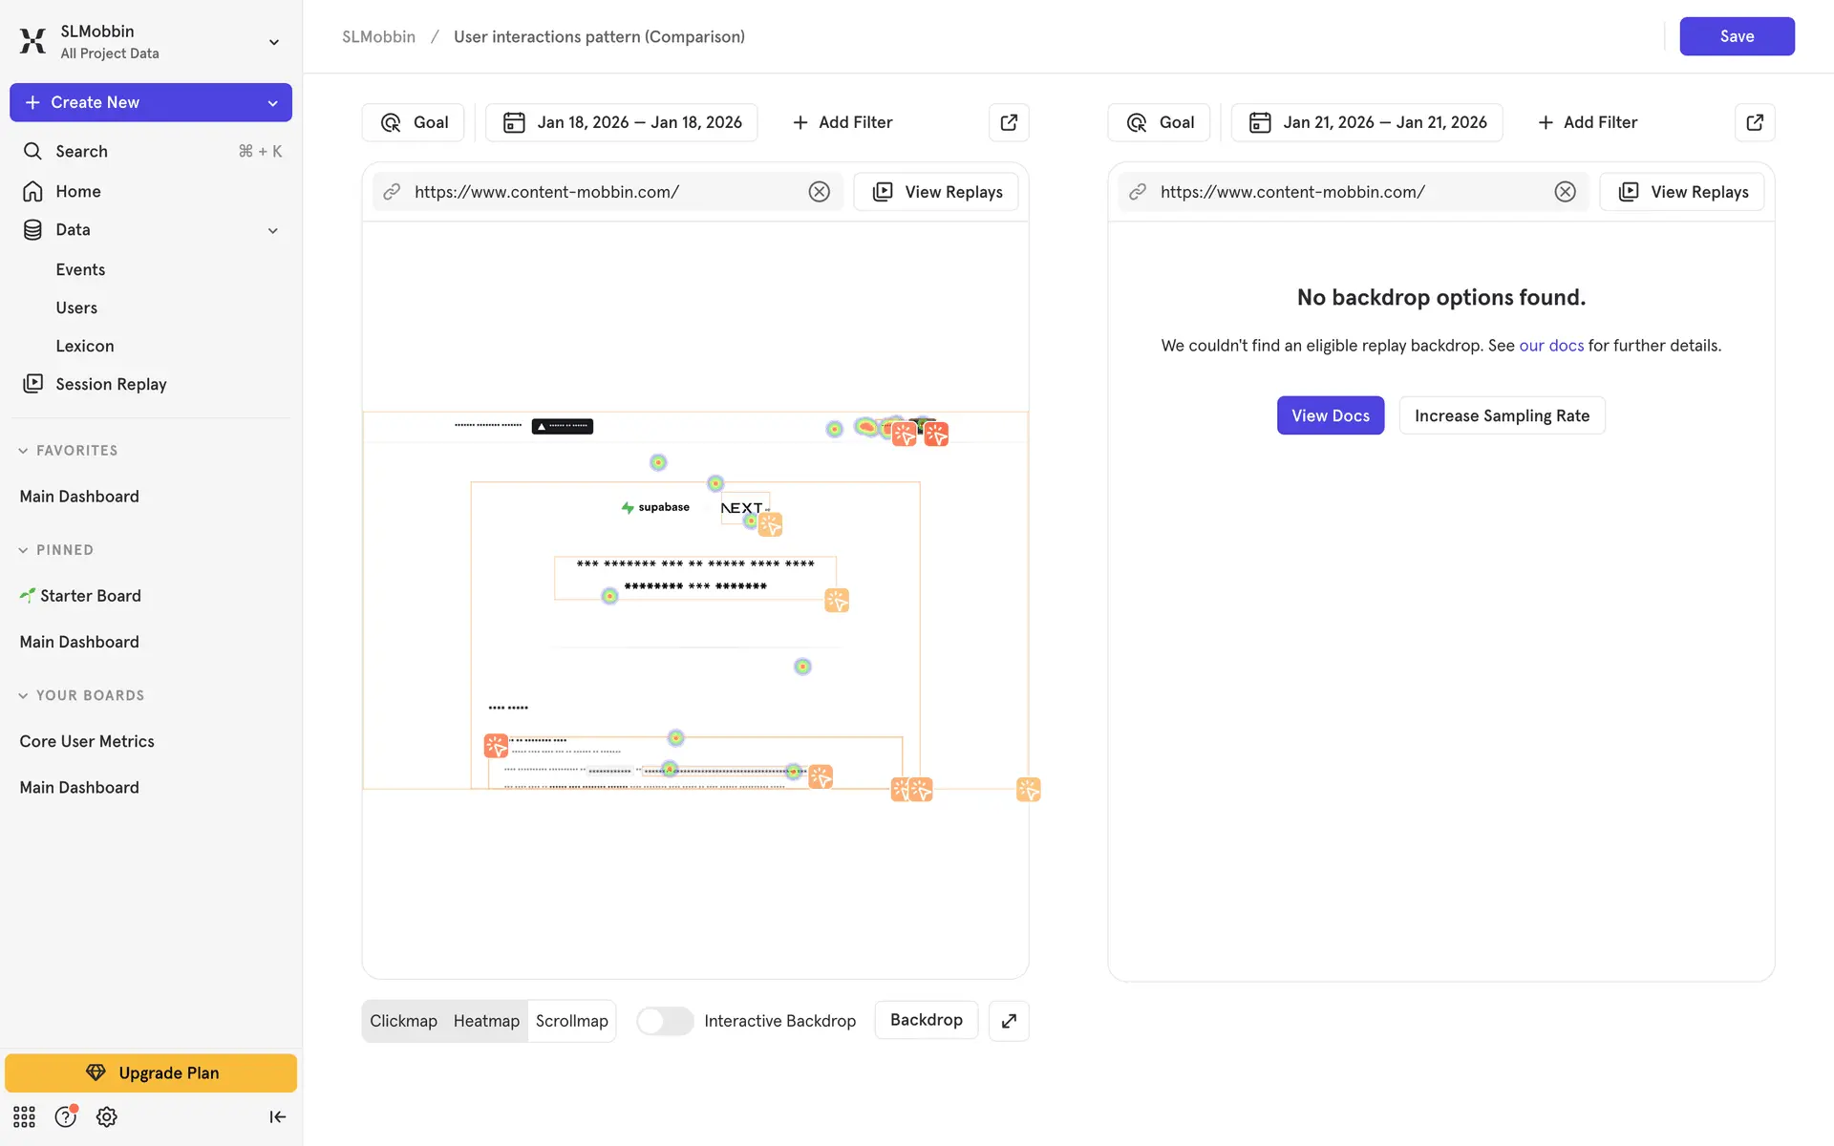Collapse the Favorites section
This screenshot has width=1834, height=1146.
(x=23, y=451)
